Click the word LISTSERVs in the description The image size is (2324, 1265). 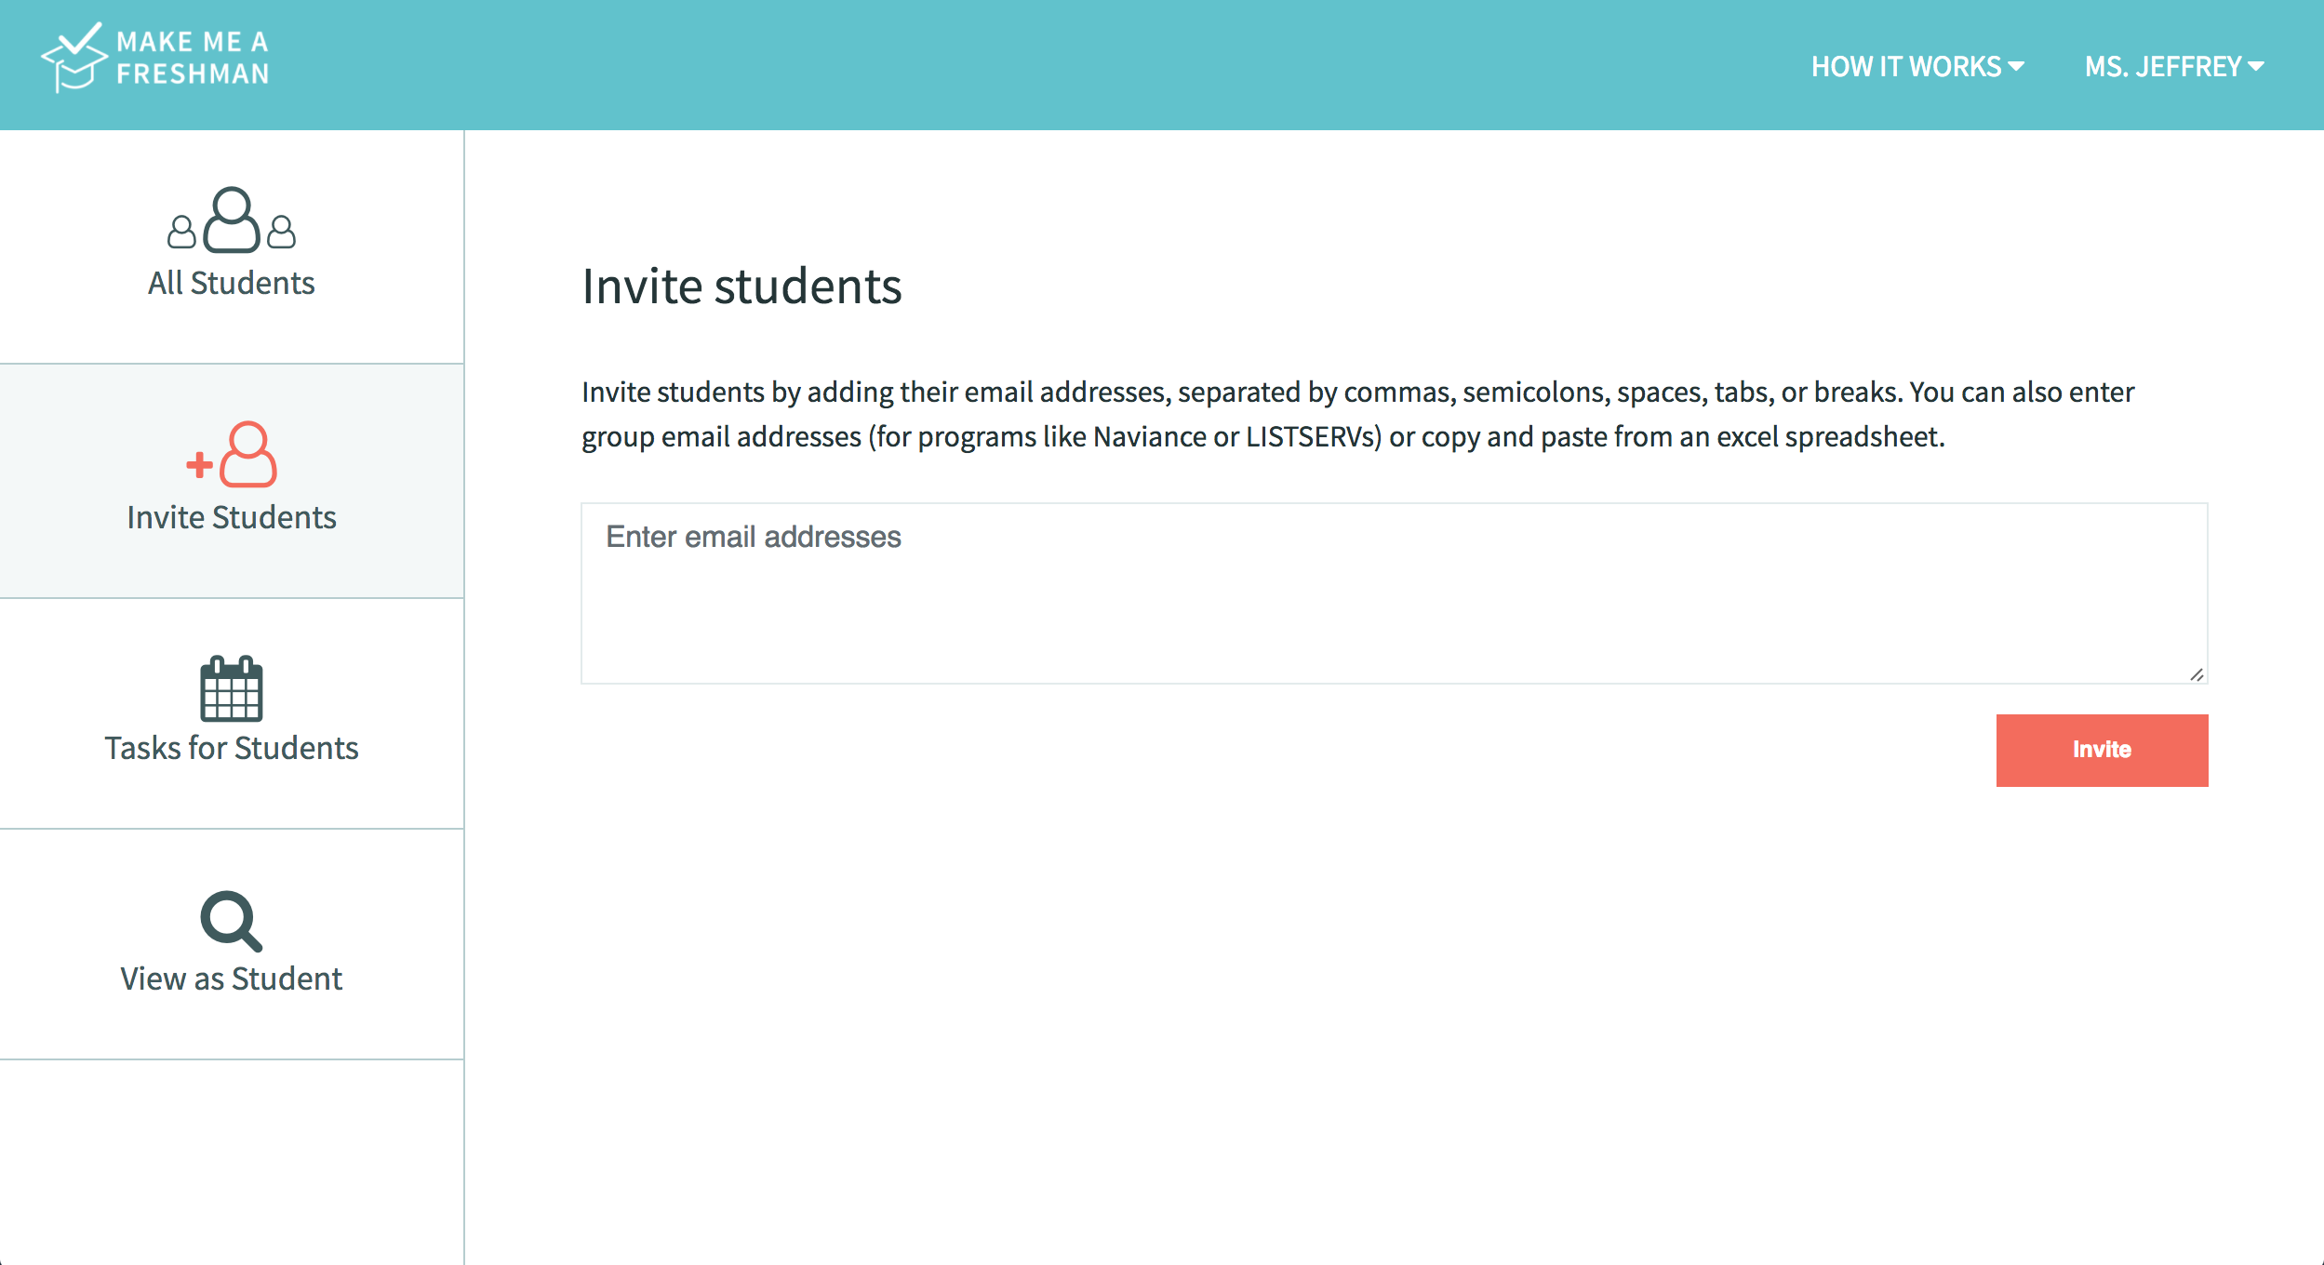1313,437
